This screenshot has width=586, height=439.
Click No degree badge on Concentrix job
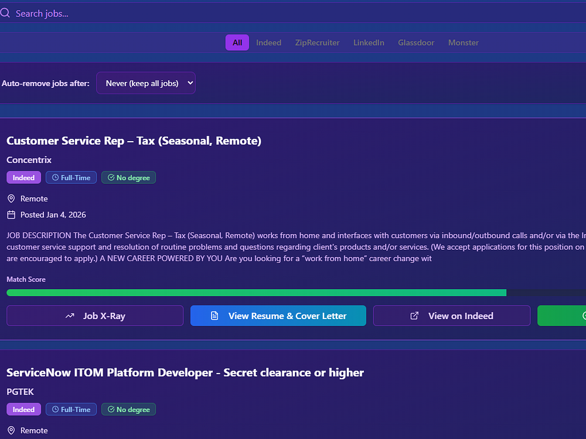coord(128,178)
